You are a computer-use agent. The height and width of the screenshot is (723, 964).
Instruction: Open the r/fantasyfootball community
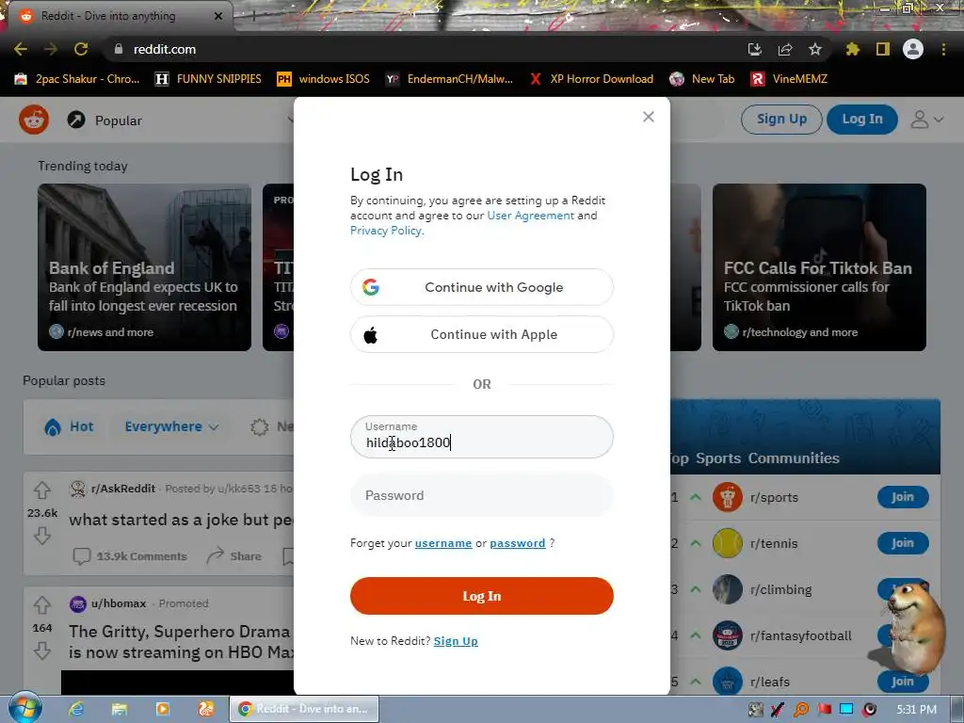[800, 635]
